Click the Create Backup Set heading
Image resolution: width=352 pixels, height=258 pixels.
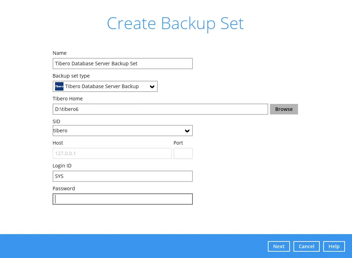[175, 24]
